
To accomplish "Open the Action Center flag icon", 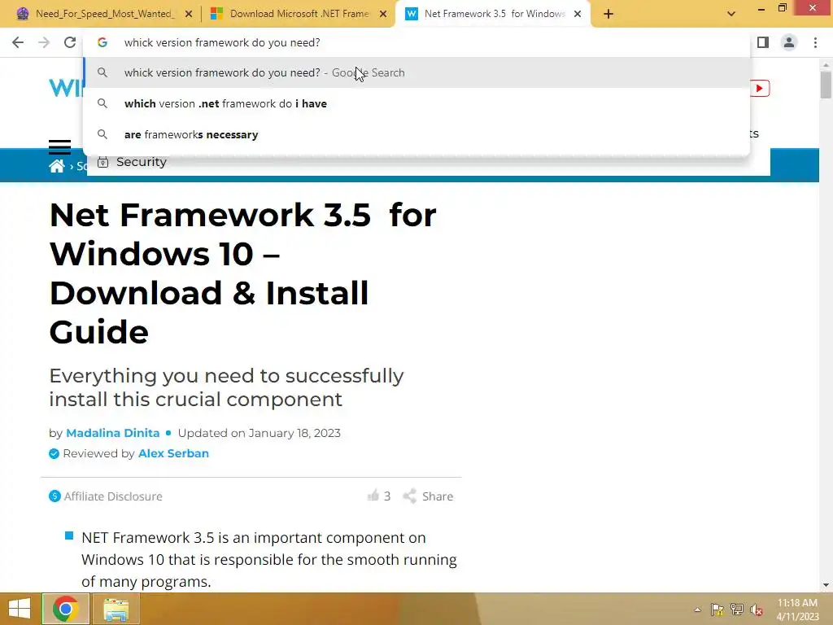I will [717, 610].
